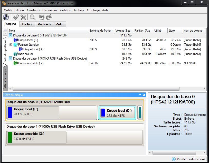Click the 138.6 Mo free space cell
This screenshot has height=163, width=209.
(x=175, y=63)
